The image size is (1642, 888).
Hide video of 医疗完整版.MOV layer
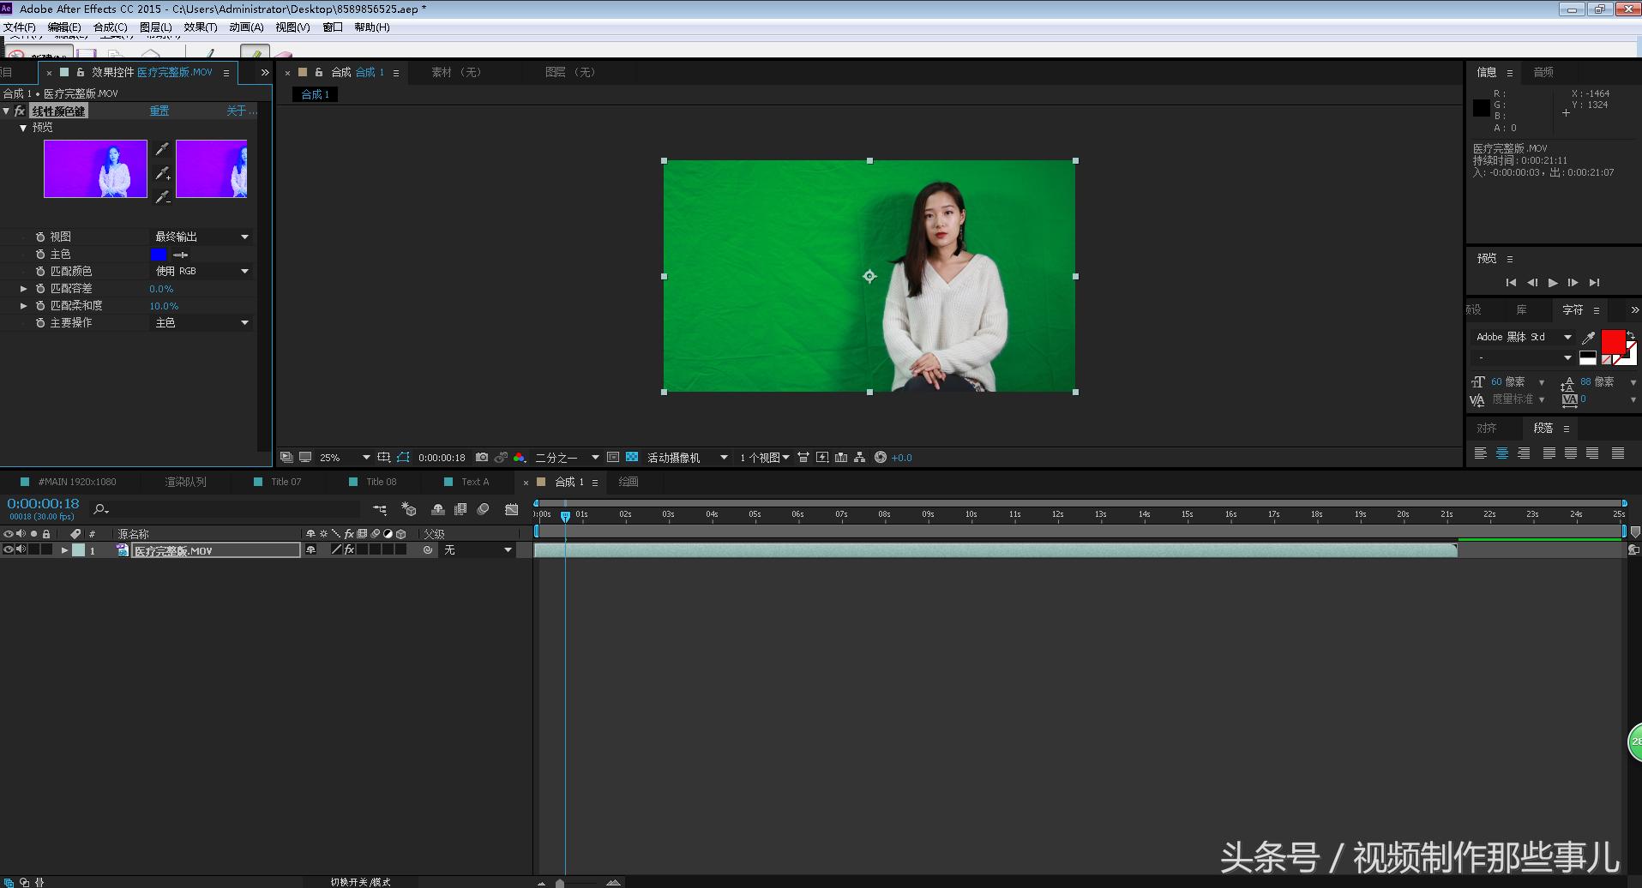[x=8, y=550]
